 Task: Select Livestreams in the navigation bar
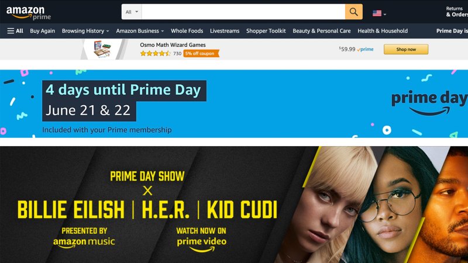coord(225,31)
